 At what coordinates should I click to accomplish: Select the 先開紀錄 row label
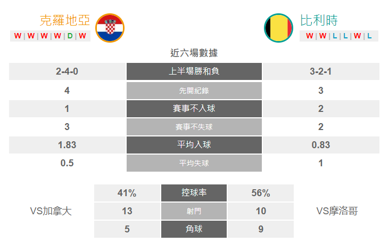coord(194,91)
